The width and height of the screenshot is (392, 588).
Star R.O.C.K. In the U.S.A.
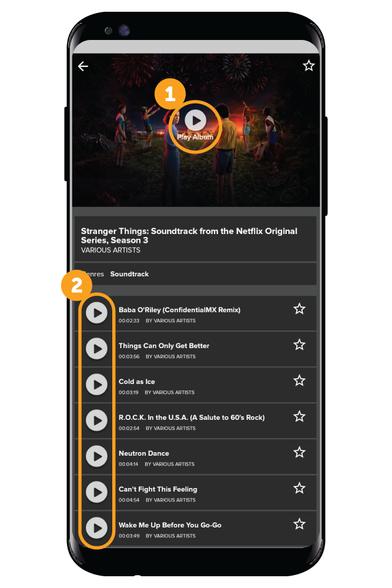pyautogui.click(x=299, y=416)
